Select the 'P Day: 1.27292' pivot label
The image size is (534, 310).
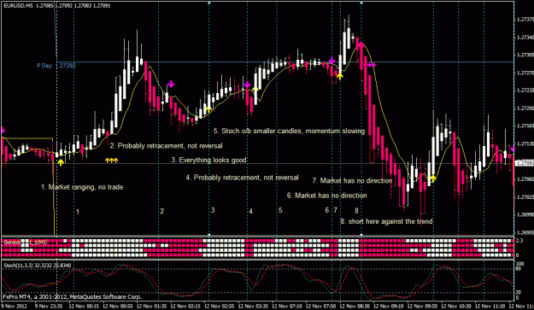point(56,66)
